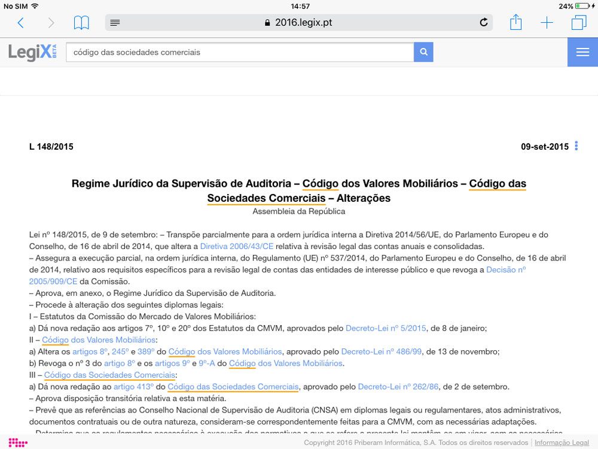Open the three-dot menu beside 09-set-2015

coord(576,146)
